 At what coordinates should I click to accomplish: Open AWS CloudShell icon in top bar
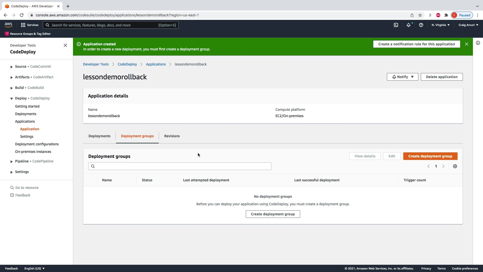[396, 25]
